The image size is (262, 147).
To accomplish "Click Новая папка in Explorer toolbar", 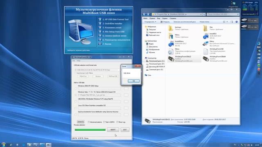I will pyautogui.click(x=204, y=22).
